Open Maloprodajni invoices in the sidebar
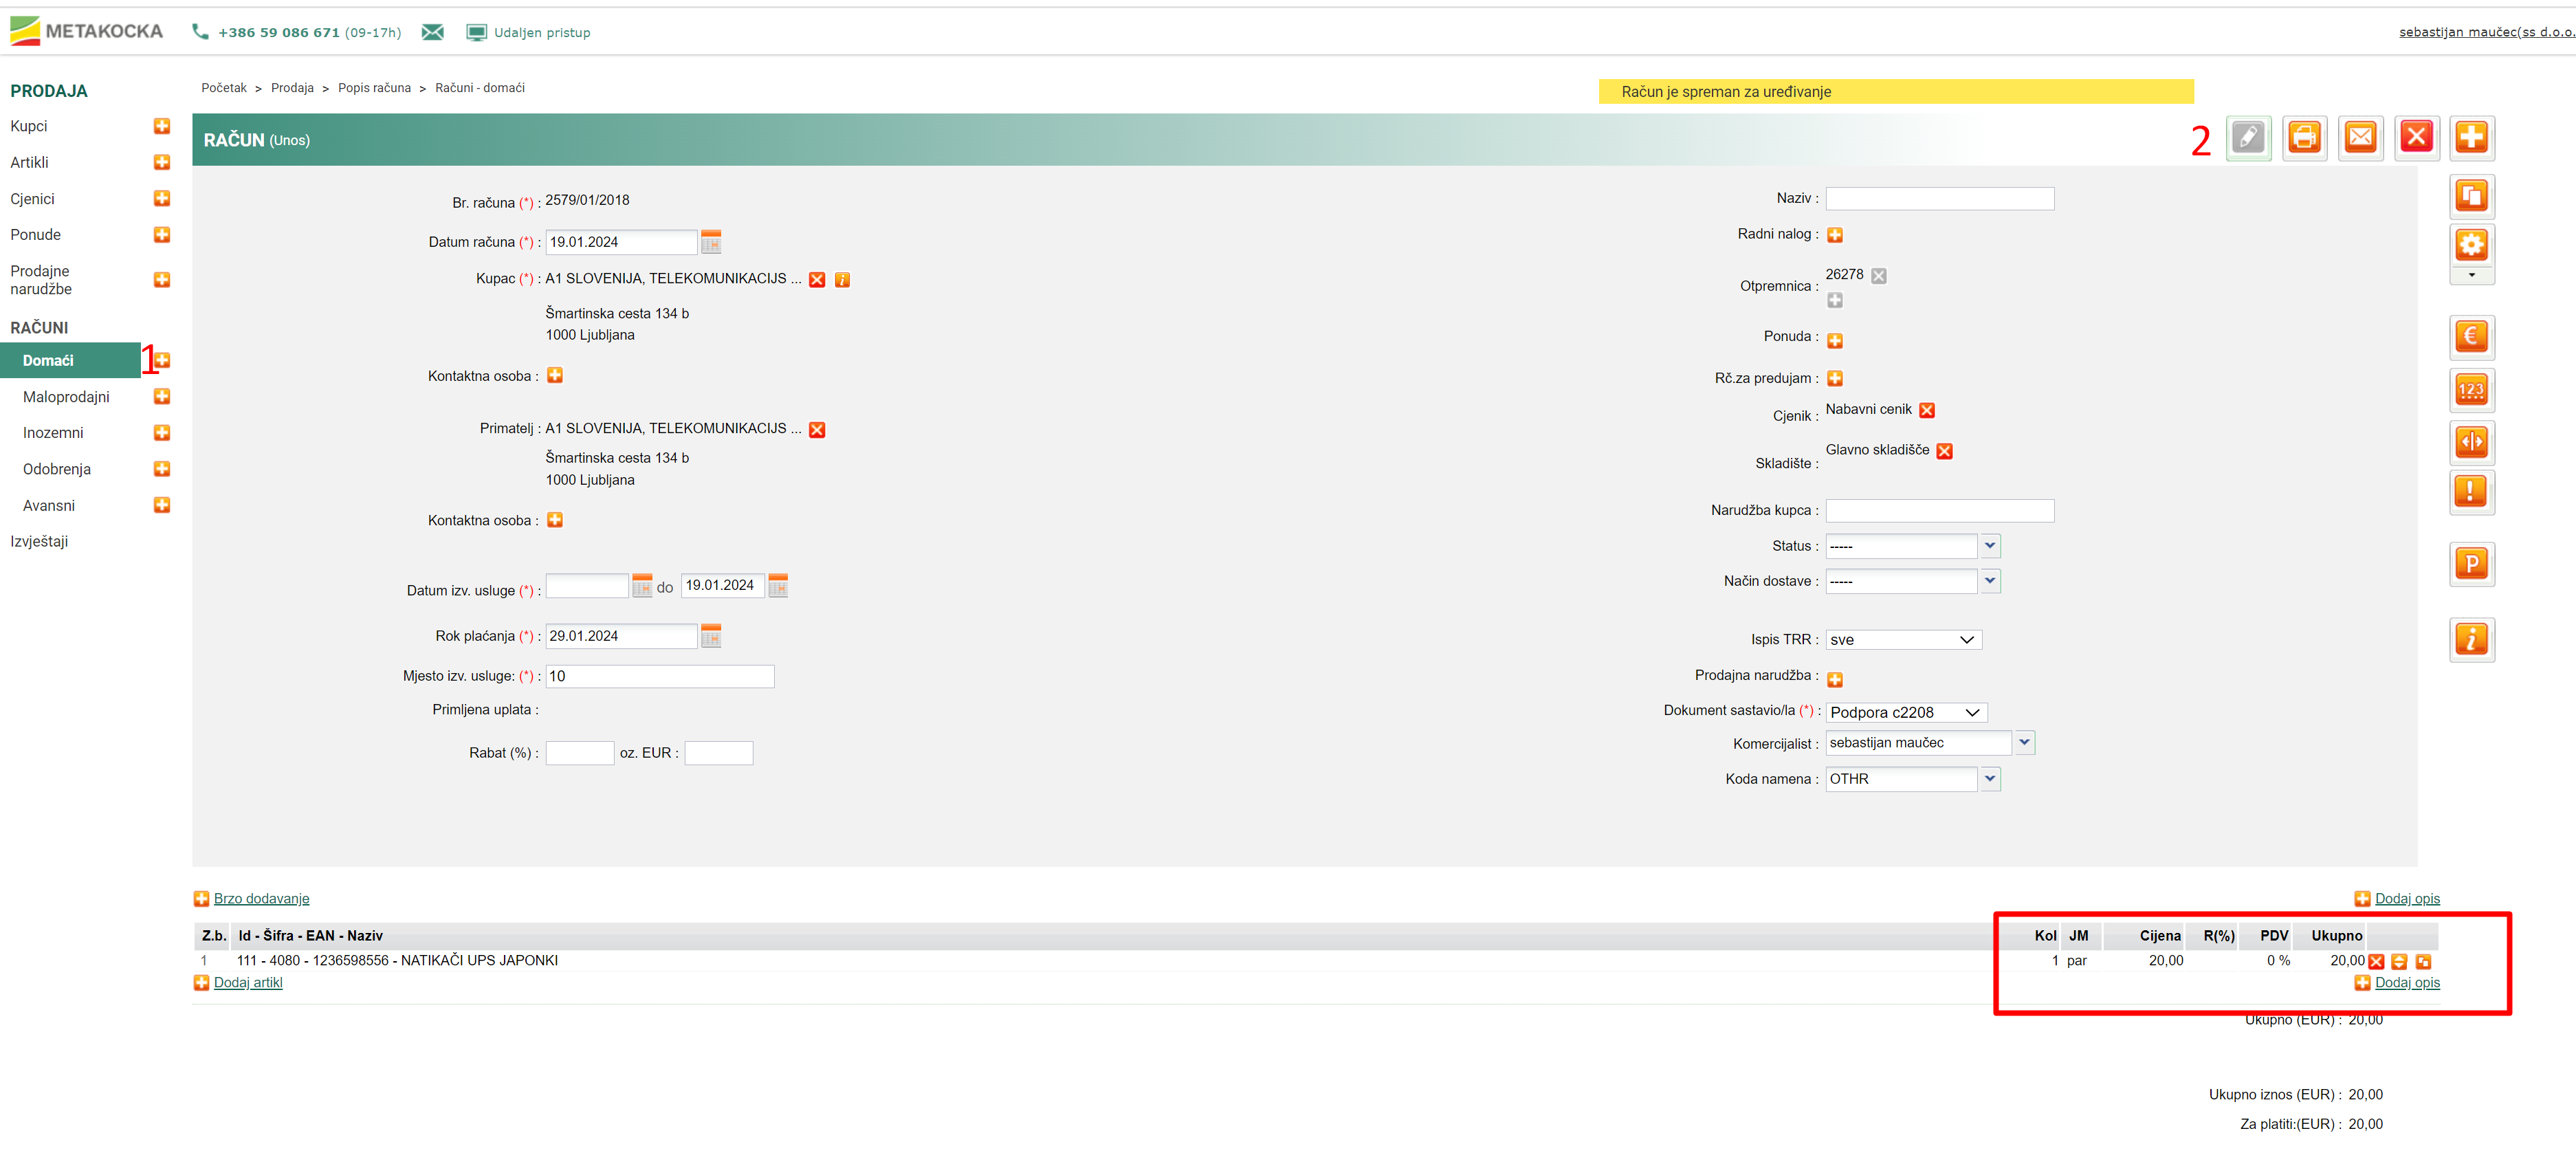Image resolution: width=2576 pixels, height=1153 pixels. pos(66,397)
